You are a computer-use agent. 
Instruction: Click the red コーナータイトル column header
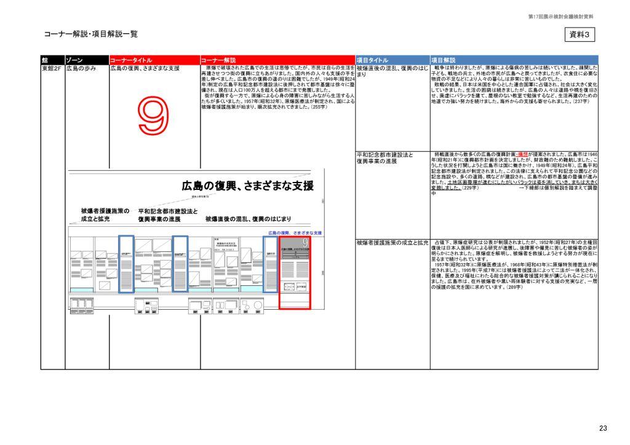pyautogui.click(x=154, y=60)
